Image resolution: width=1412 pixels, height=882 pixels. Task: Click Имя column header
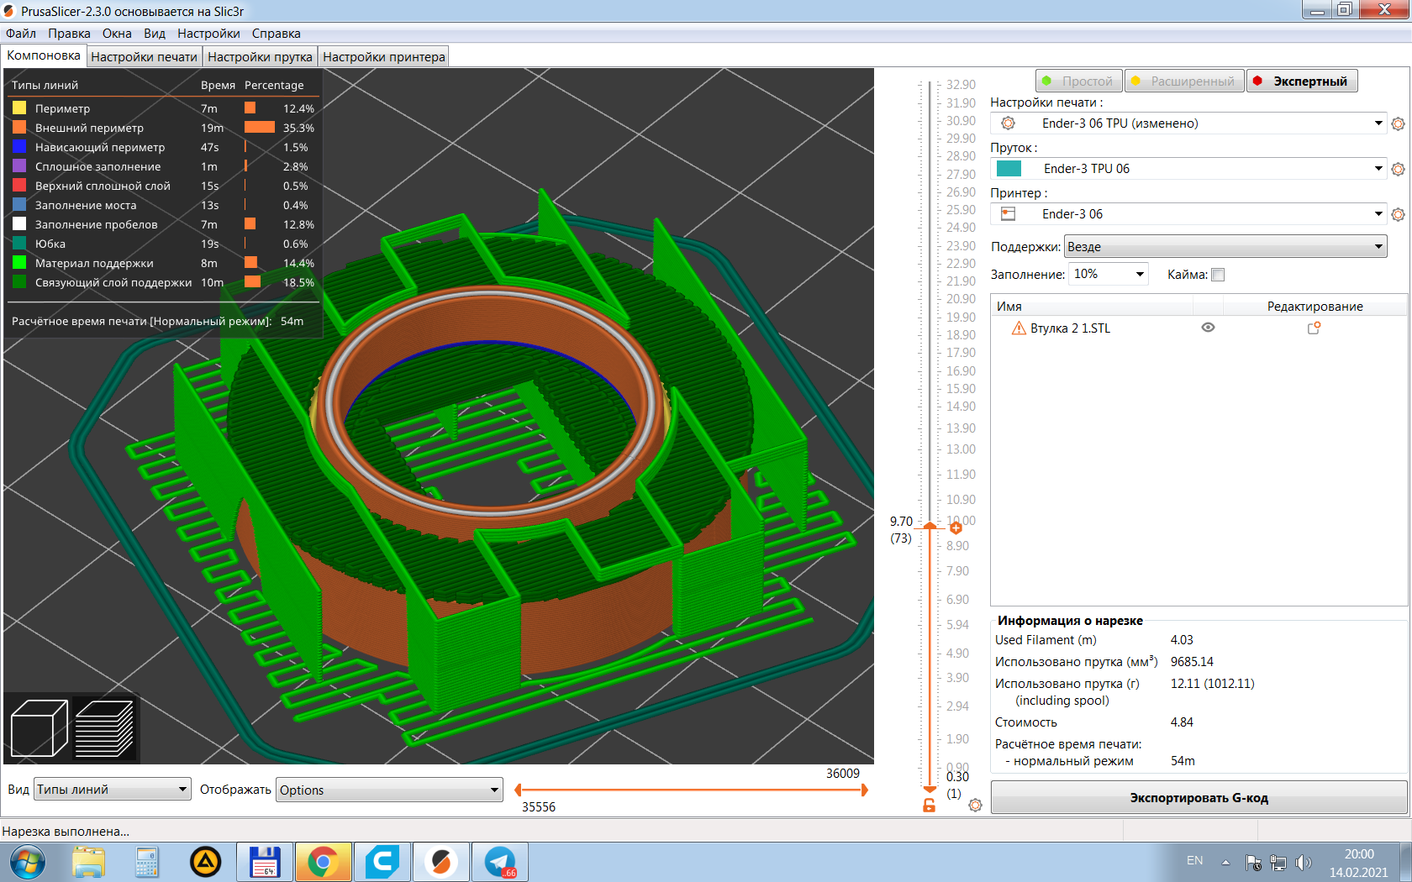[x=1092, y=307]
